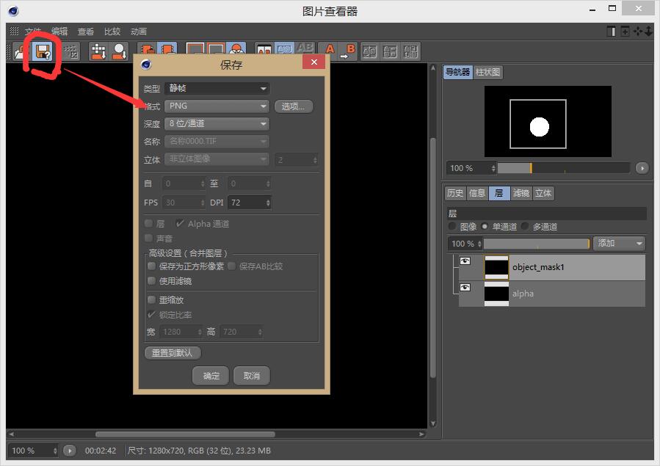660x466 pixels.
Task: Toggle the AB compare split icon
Action: pos(264,50)
